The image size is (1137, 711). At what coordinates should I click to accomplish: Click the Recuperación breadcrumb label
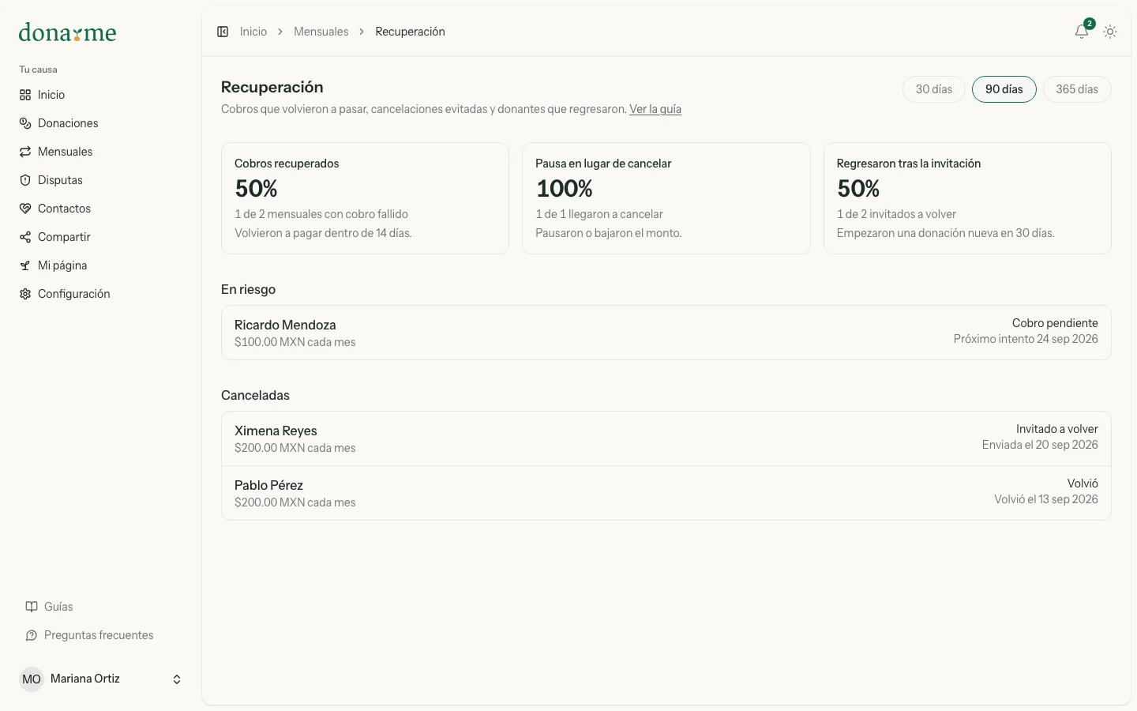click(410, 32)
